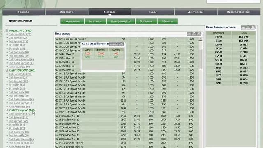The height and width of the screenshot is (148, 263).
Task: Open the Главная navigation tab
Action: coord(24,12)
